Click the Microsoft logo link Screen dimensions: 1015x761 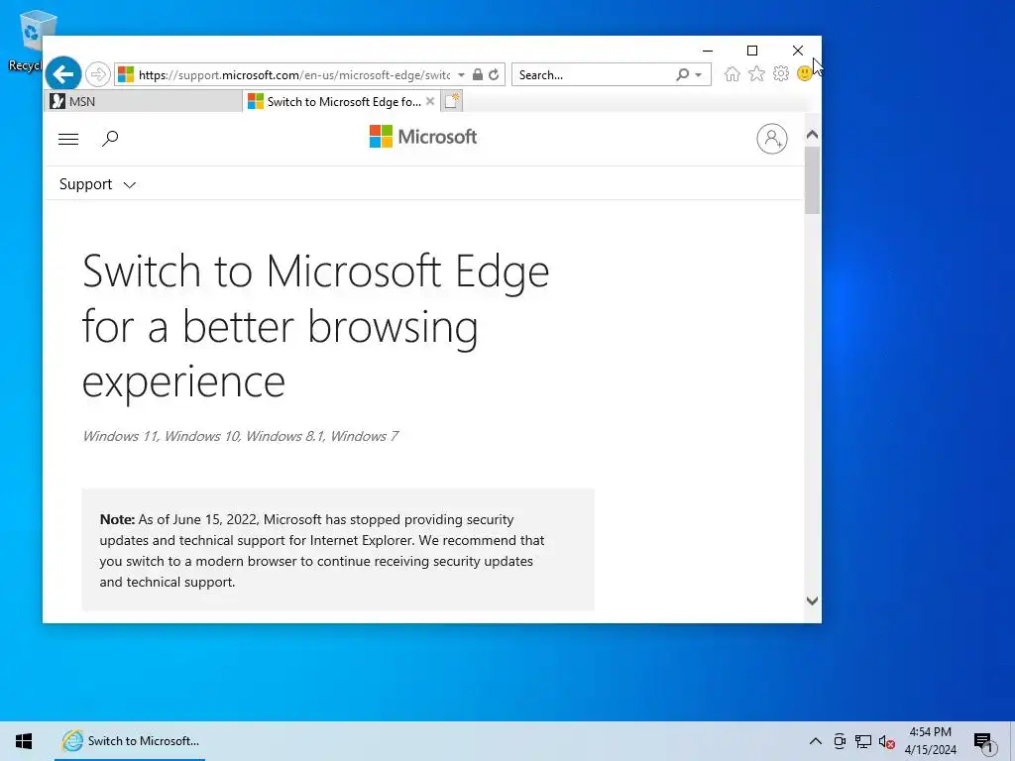coord(423,137)
